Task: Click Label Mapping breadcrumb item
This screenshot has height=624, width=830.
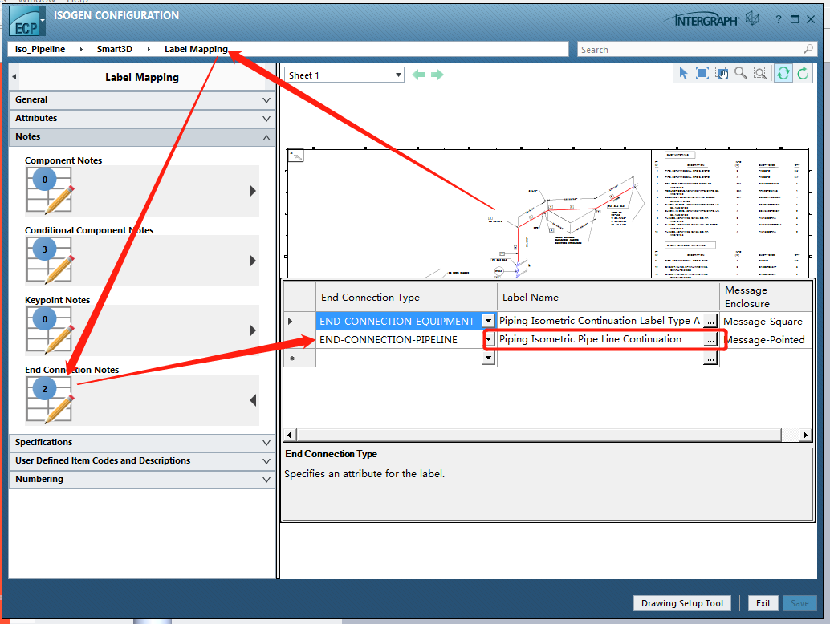Action: tap(196, 49)
